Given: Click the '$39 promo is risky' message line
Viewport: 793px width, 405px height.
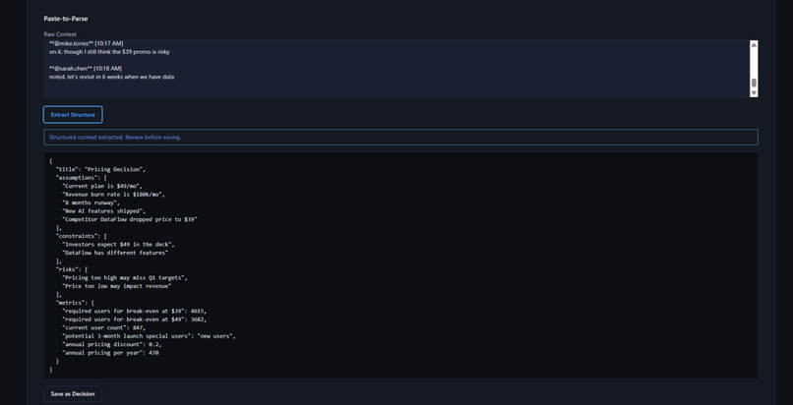Looking at the screenshot, I should click(x=109, y=51).
